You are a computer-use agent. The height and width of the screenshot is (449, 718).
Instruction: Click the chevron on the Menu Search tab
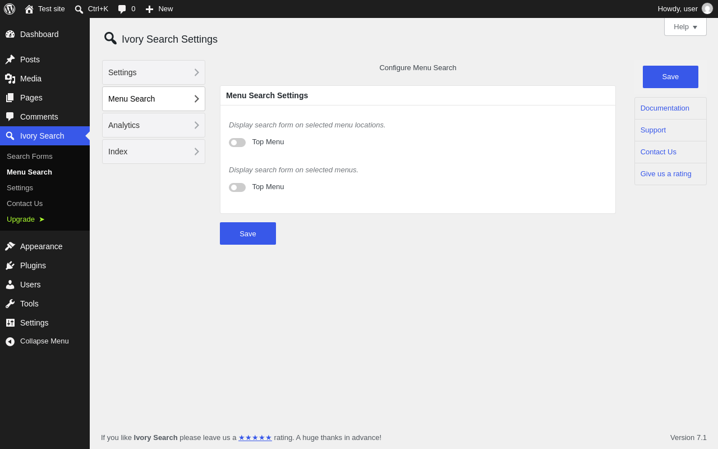[197, 99]
